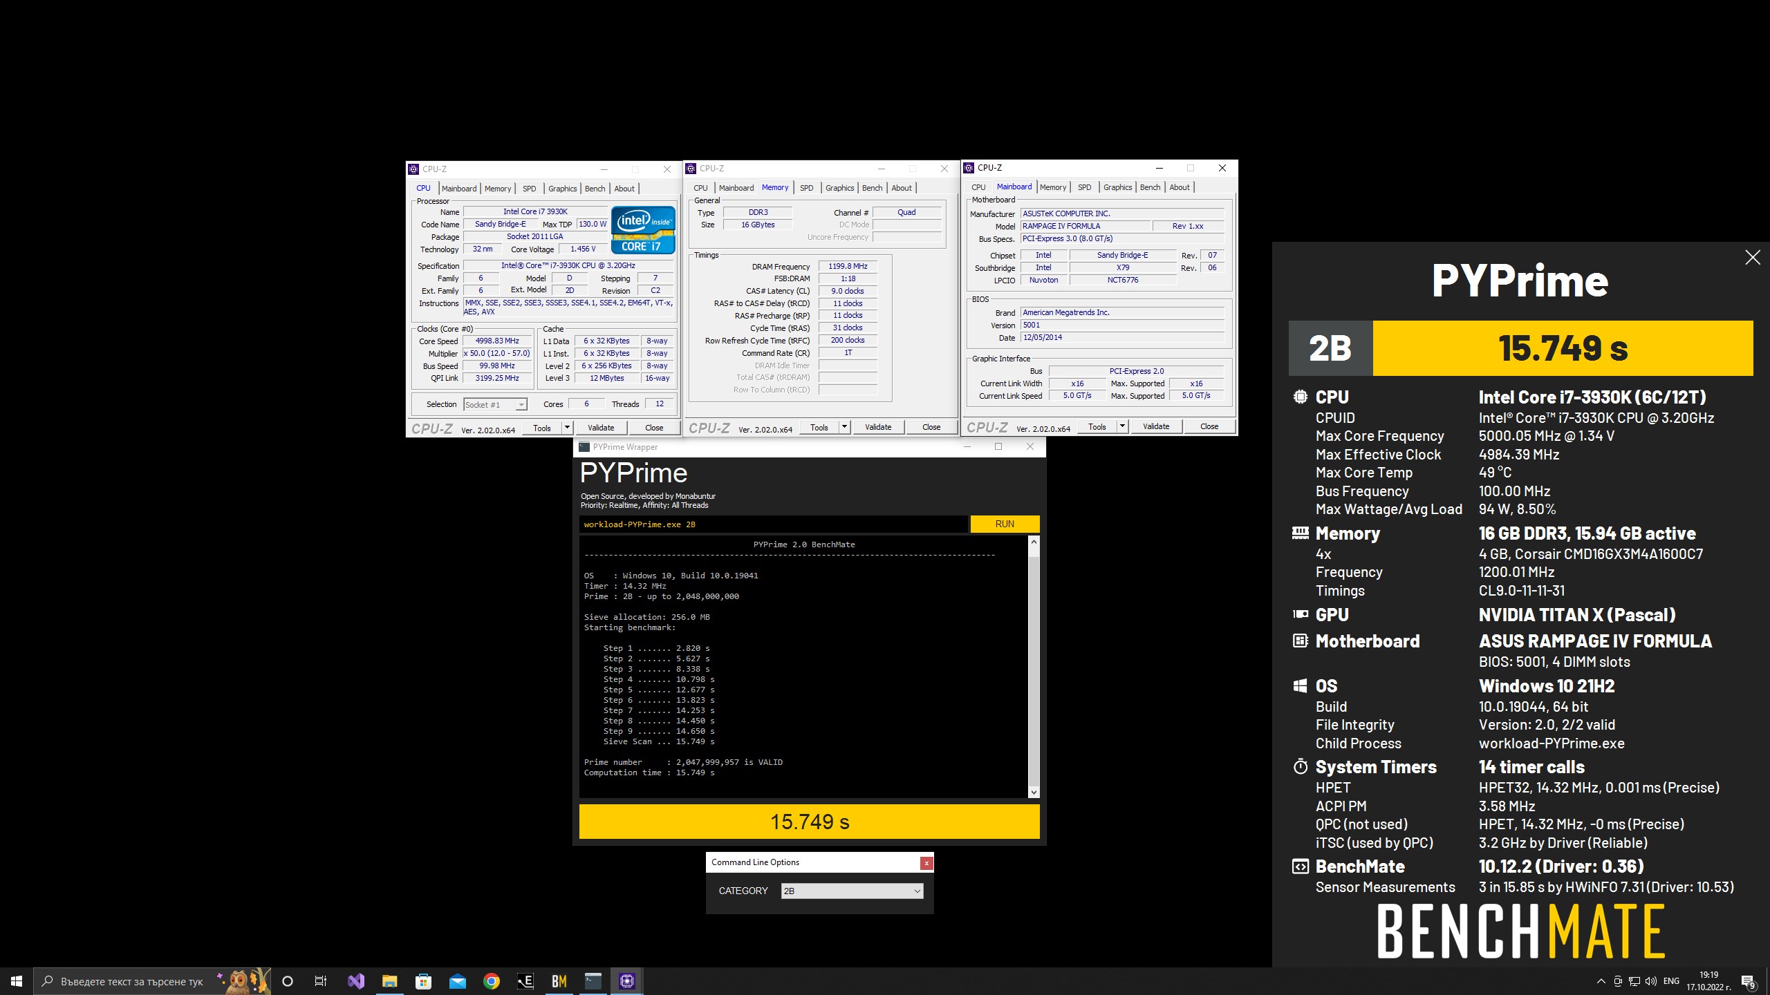The height and width of the screenshot is (995, 1770).
Task: Launch Google Chrome from the taskbar
Action: click(491, 981)
